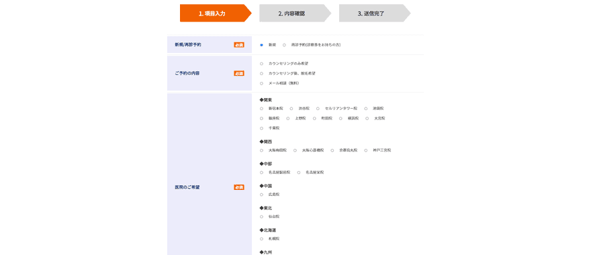Select 仙台院 under 東北
591x255 pixels.
pyautogui.click(x=261, y=217)
